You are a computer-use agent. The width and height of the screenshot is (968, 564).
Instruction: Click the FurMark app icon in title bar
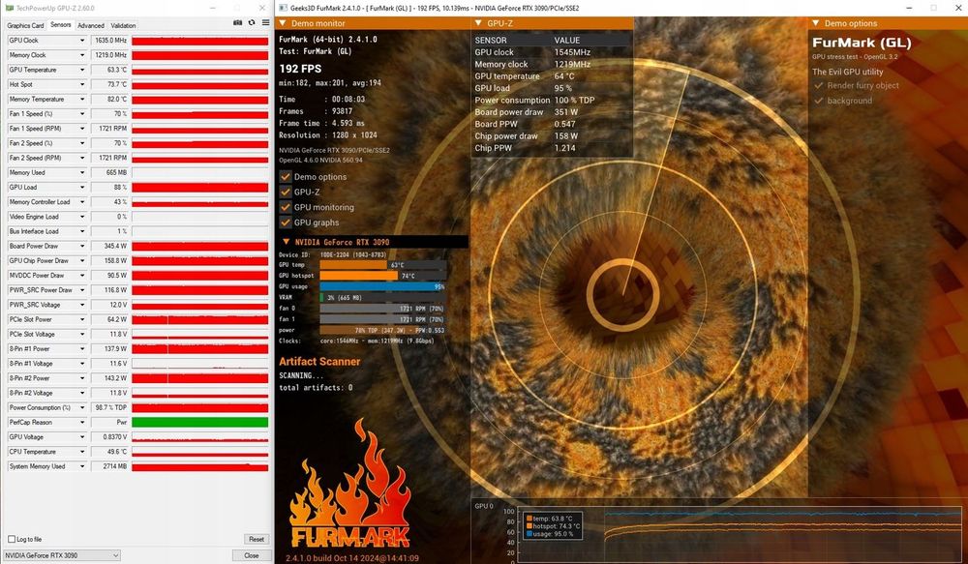click(283, 8)
